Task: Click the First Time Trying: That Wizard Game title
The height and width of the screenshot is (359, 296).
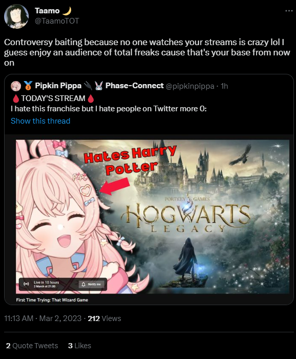Action: point(52,300)
